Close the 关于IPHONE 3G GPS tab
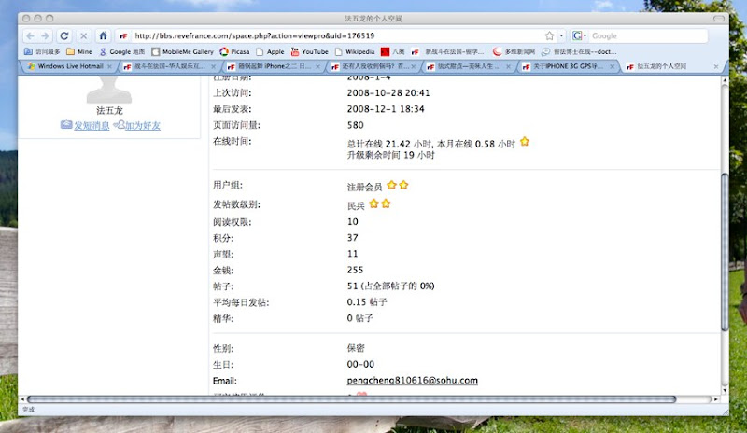 tap(612, 66)
